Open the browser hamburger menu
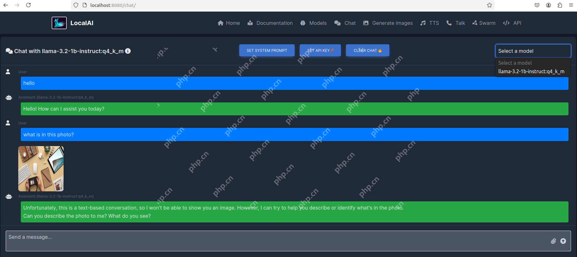The height and width of the screenshot is (257, 577). point(571,5)
